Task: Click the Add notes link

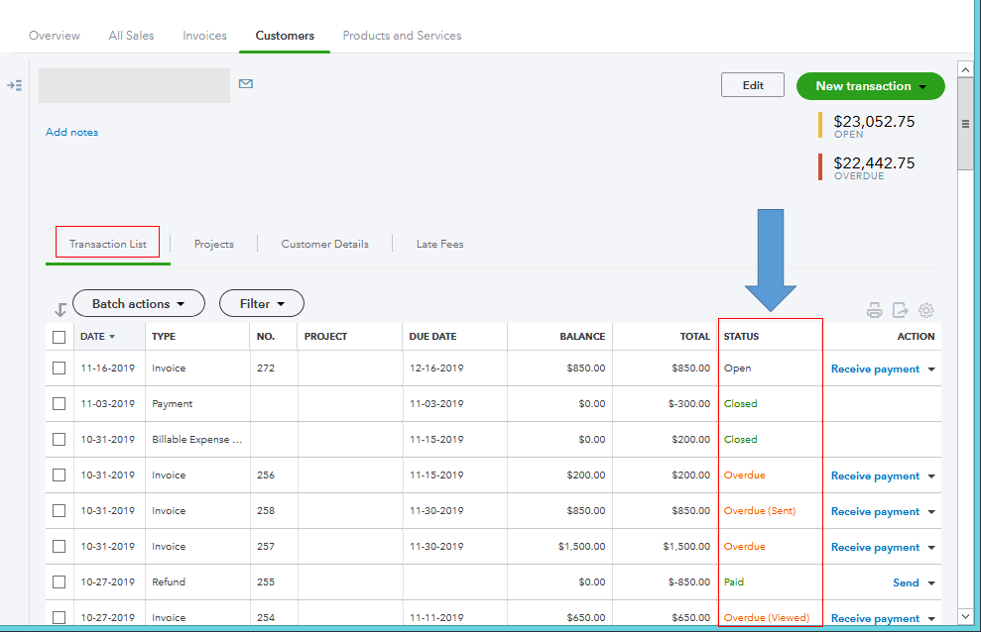Action: coord(72,132)
